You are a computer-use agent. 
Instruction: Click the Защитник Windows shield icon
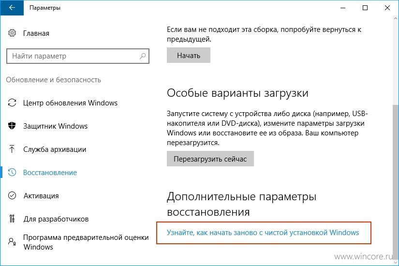coord(12,126)
